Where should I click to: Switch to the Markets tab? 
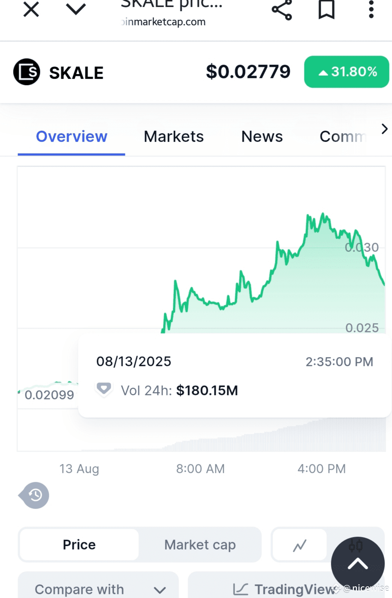(x=174, y=137)
